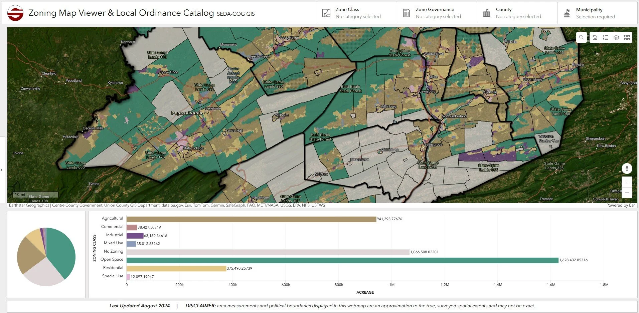Screen dimensions: 639x313
Task: Zoom in with the plus button
Action: point(627,182)
